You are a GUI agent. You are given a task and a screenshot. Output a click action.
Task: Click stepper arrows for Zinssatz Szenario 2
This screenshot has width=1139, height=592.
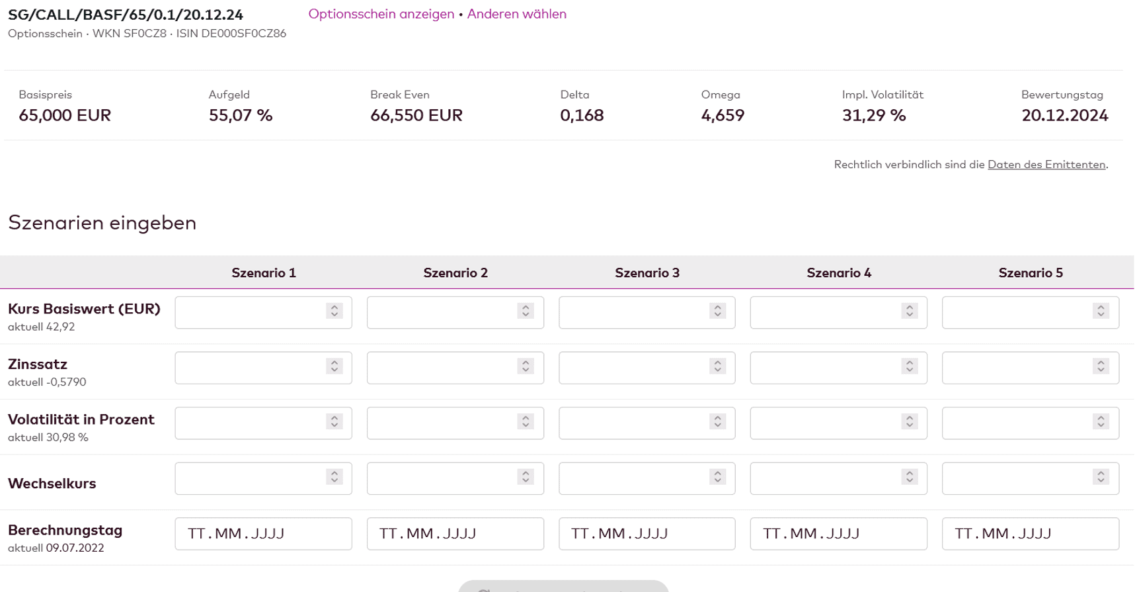point(526,366)
